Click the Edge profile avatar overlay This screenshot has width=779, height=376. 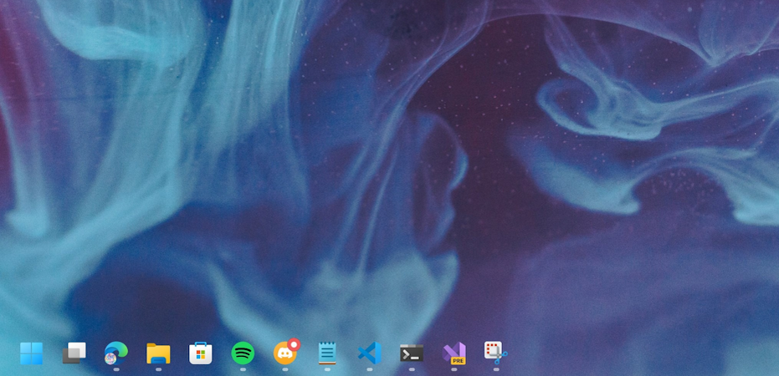pyautogui.click(x=110, y=358)
